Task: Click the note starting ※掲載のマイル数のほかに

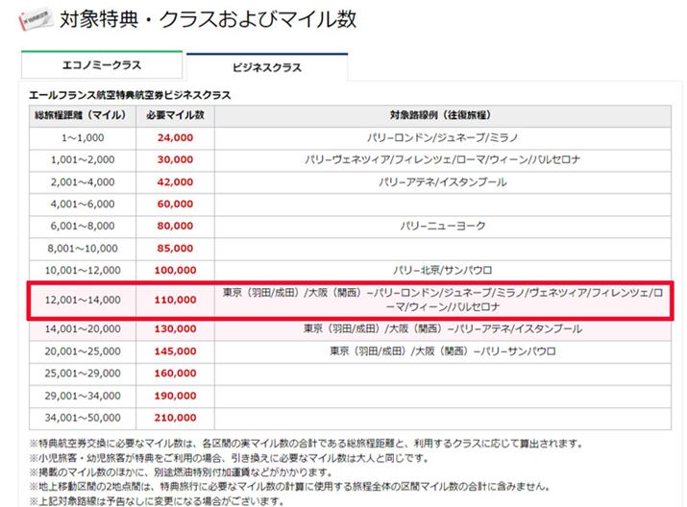Action: (181, 472)
